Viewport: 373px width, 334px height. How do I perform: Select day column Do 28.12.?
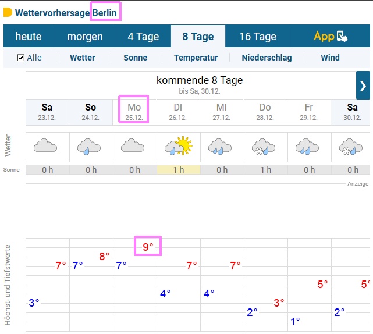(x=265, y=112)
